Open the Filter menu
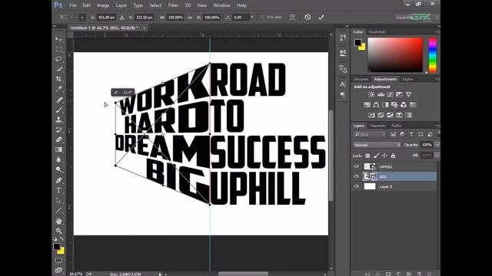This screenshot has height=276, width=492. click(173, 5)
